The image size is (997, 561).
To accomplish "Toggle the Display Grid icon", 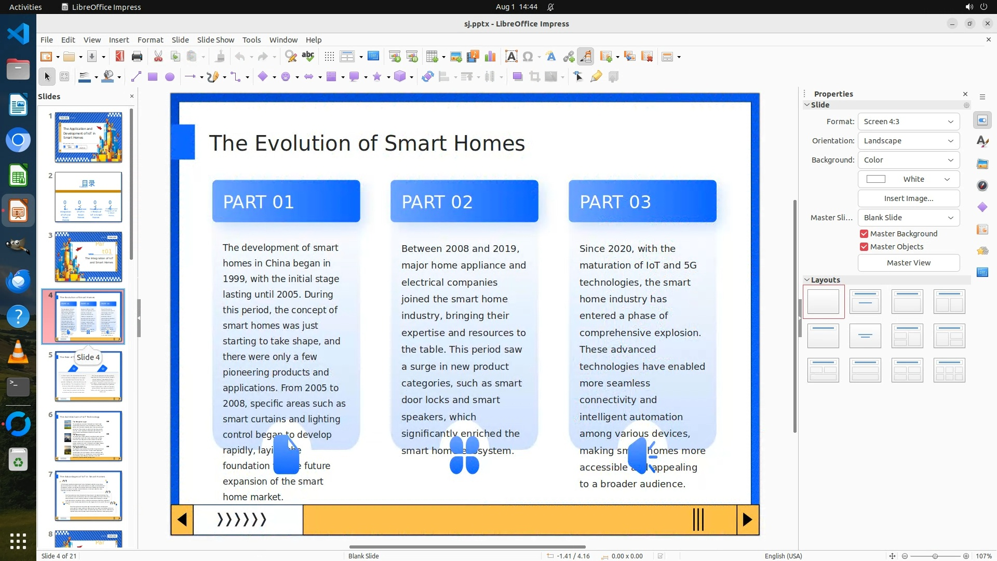I will 329,56.
